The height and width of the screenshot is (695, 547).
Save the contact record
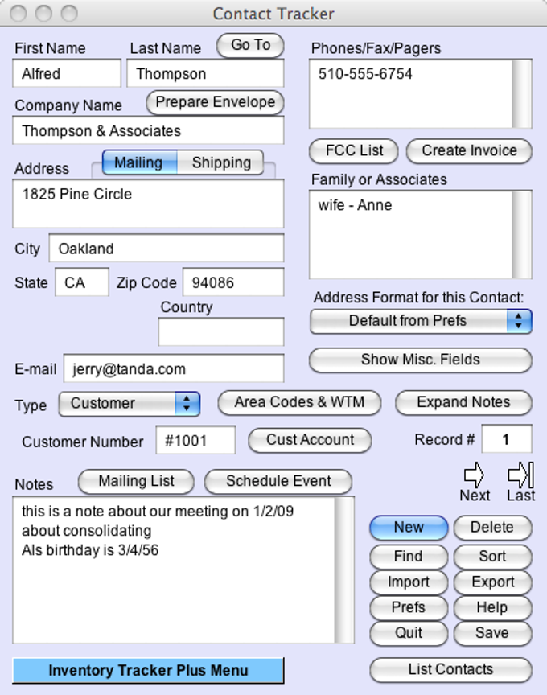(x=492, y=633)
